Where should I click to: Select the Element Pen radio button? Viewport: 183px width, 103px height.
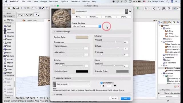point(102,83)
